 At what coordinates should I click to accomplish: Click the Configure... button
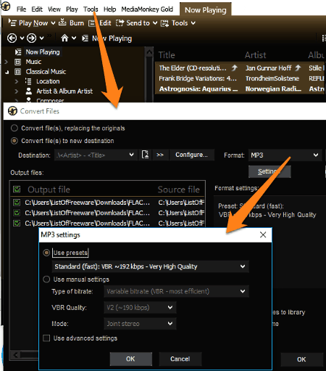click(x=191, y=155)
